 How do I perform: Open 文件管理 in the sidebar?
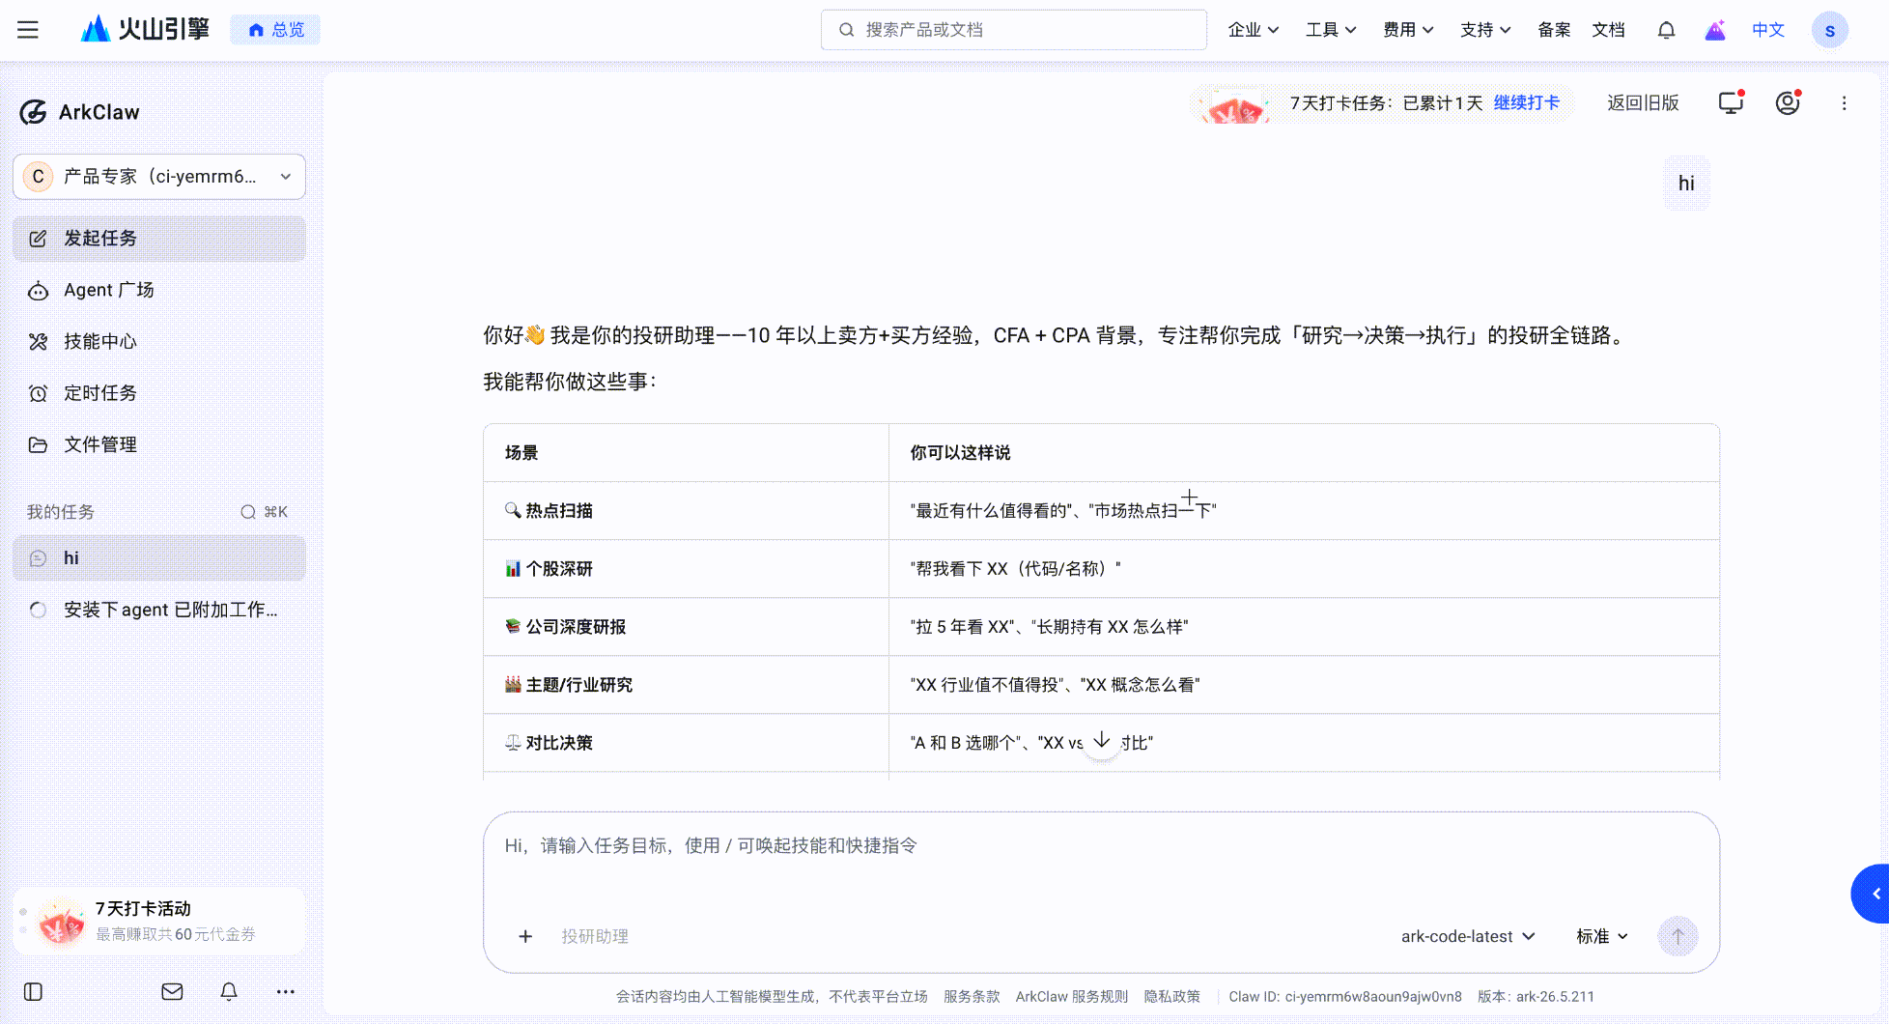point(159,444)
